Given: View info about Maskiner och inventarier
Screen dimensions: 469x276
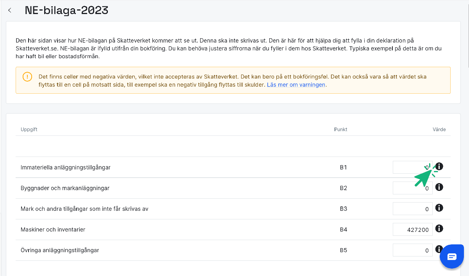Looking at the screenshot, I should pyautogui.click(x=439, y=229).
